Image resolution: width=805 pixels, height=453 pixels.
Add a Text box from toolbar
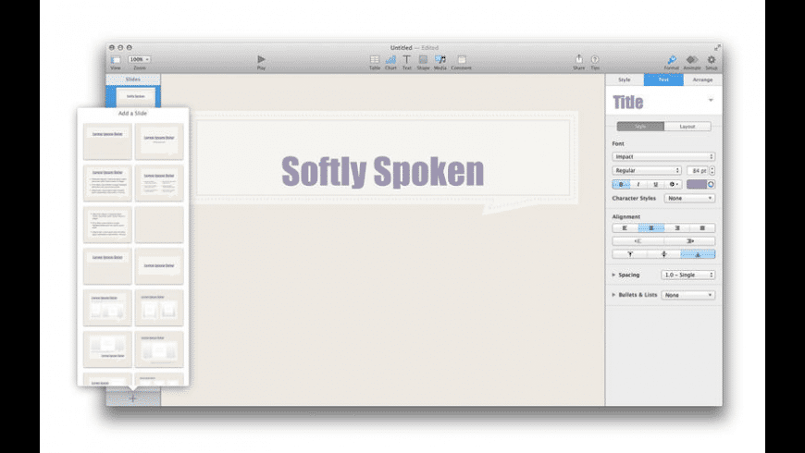pos(406,59)
